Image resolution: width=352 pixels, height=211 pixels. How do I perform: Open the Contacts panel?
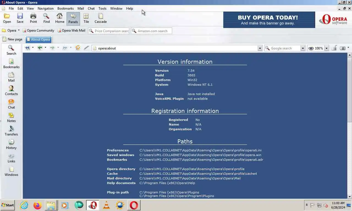pyautogui.click(x=11, y=91)
